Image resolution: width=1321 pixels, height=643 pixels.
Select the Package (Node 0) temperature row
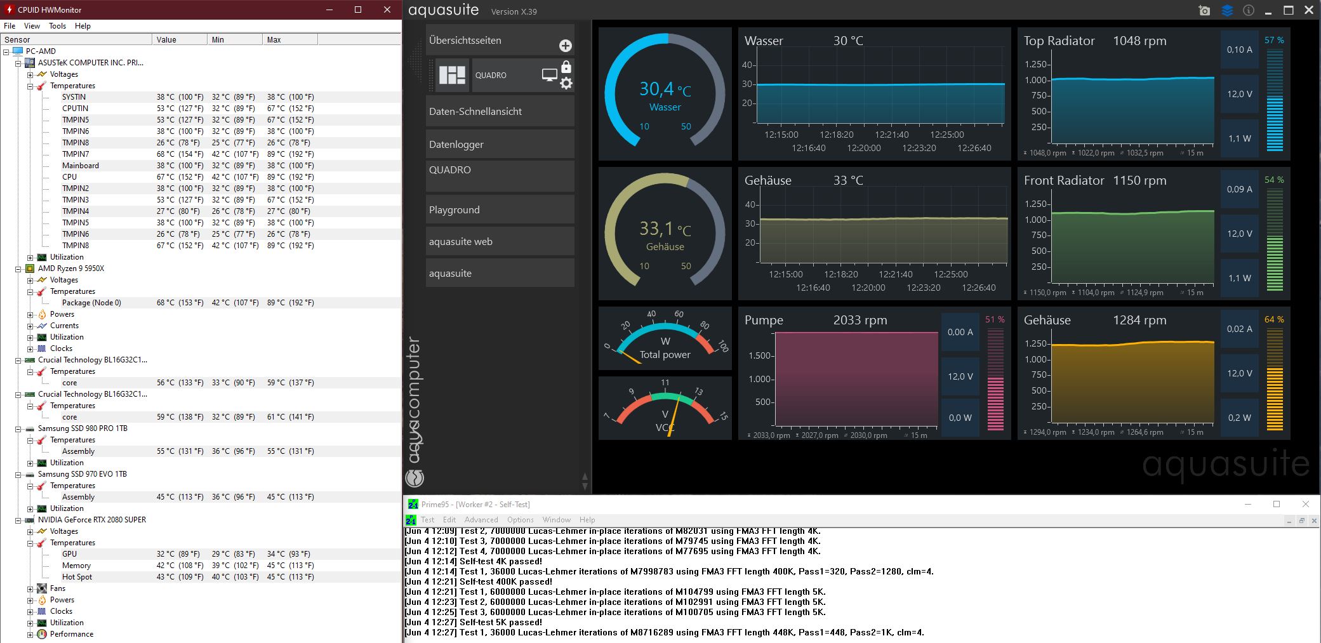pos(200,303)
